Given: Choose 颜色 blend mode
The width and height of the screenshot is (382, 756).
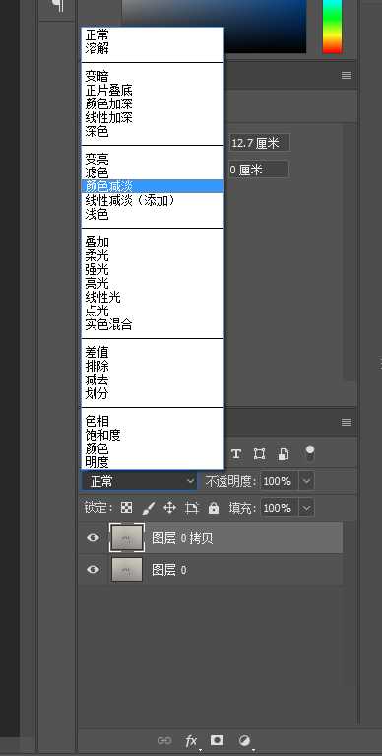Looking at the screenshot, I should point(153,448).
